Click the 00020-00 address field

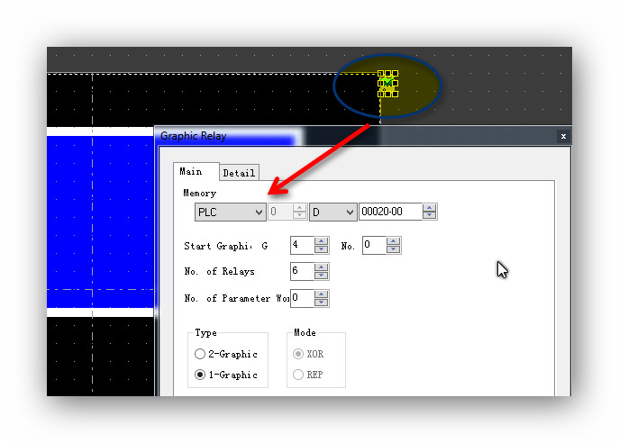click(x=389, y=212)
